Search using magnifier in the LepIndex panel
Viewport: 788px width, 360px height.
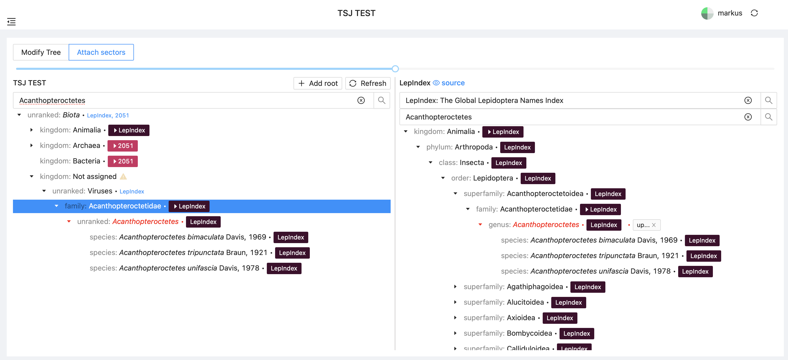[769, 117]
